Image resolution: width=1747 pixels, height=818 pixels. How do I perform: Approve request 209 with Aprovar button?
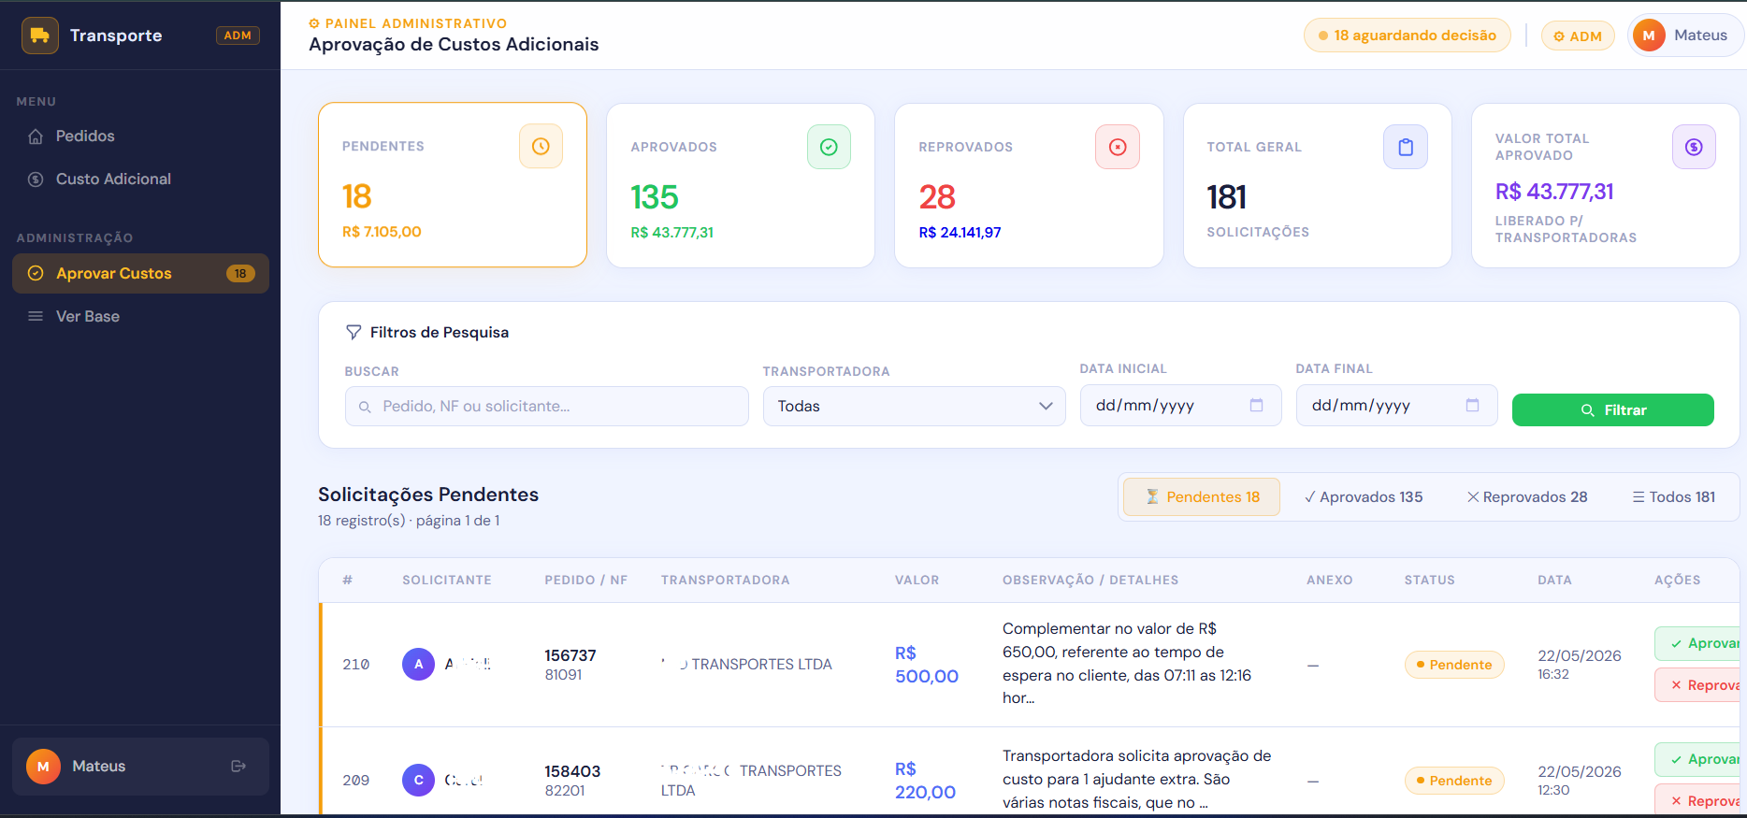point(1699,759)
